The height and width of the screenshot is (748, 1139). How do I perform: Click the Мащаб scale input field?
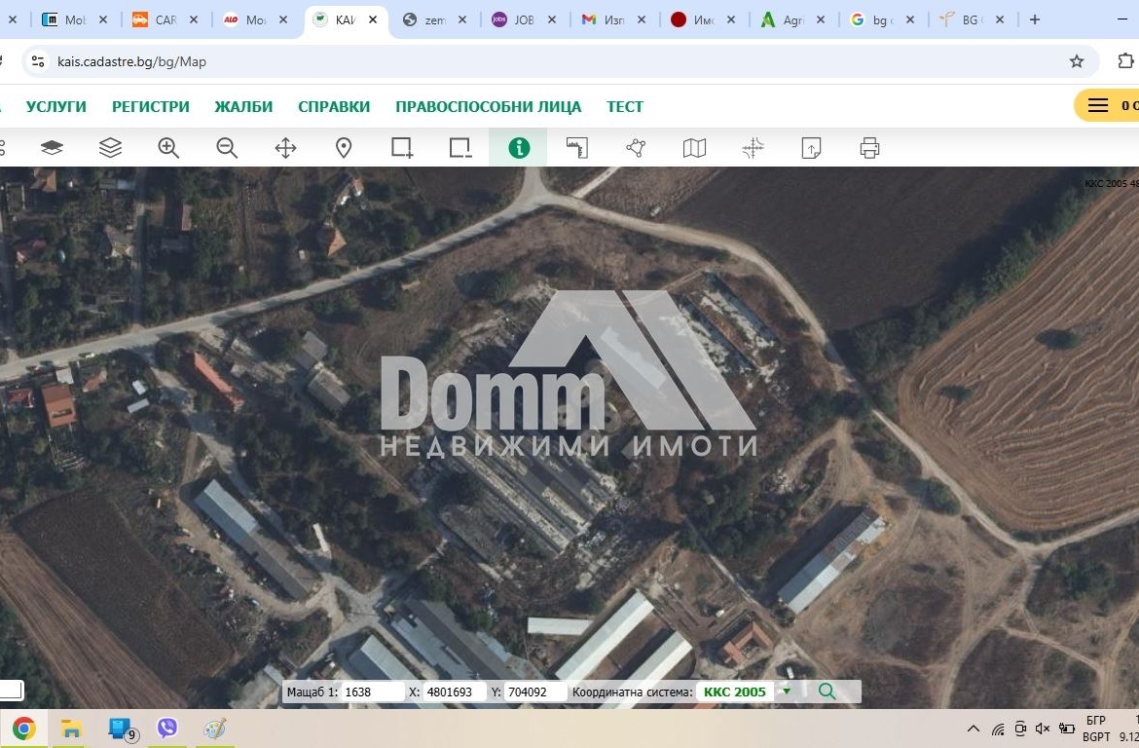pyautogui.click(x=373, y=692)
